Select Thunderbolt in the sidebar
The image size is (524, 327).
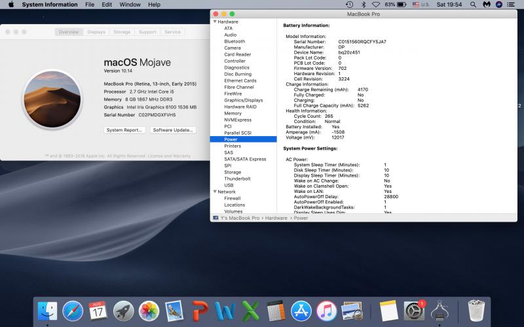point(237,179)
